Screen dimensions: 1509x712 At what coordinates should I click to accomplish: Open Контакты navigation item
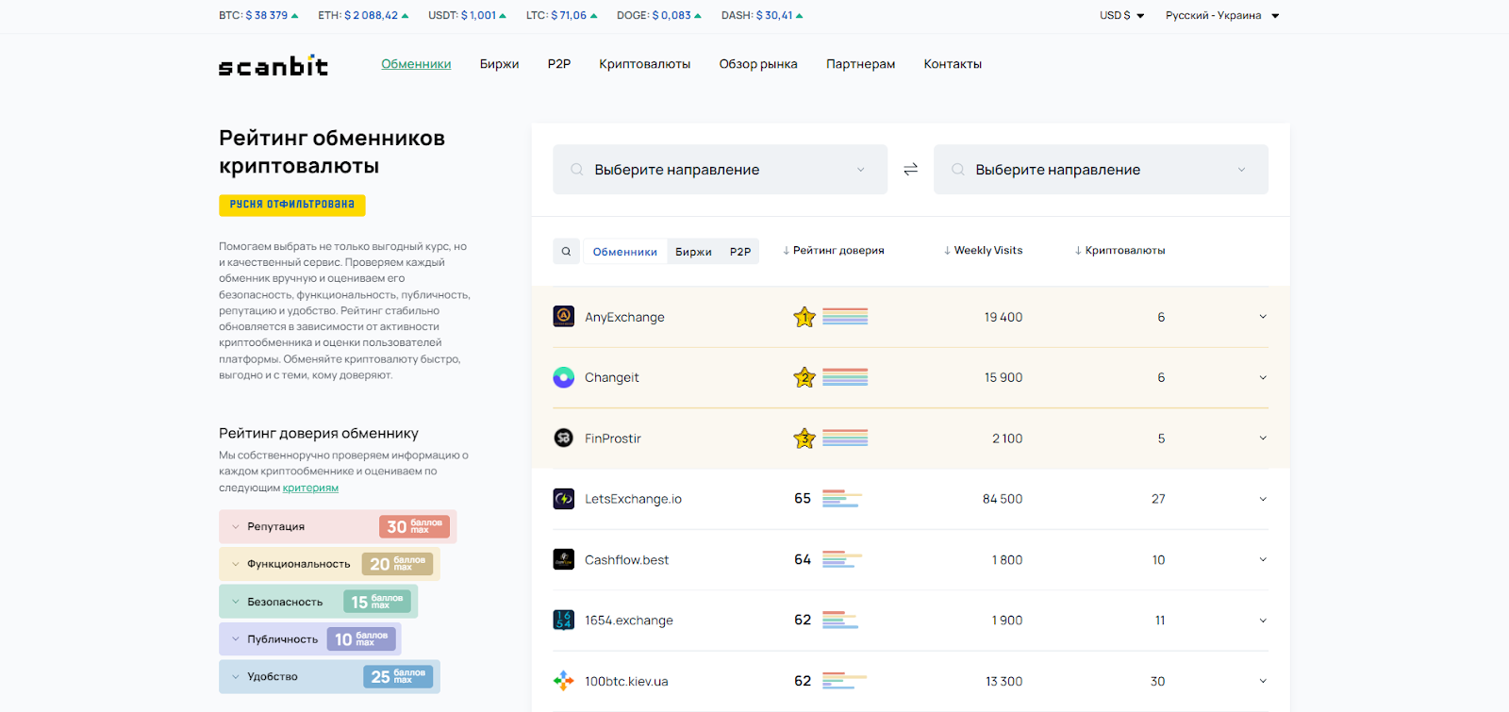(x=953, y=64)
